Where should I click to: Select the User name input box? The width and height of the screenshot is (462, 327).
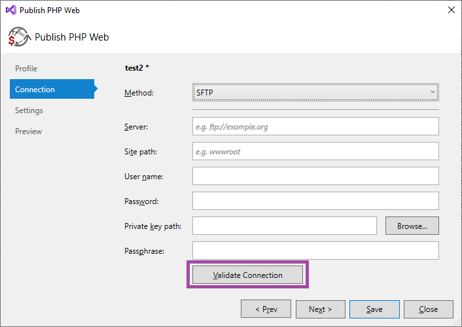click(x=315, y=176)
